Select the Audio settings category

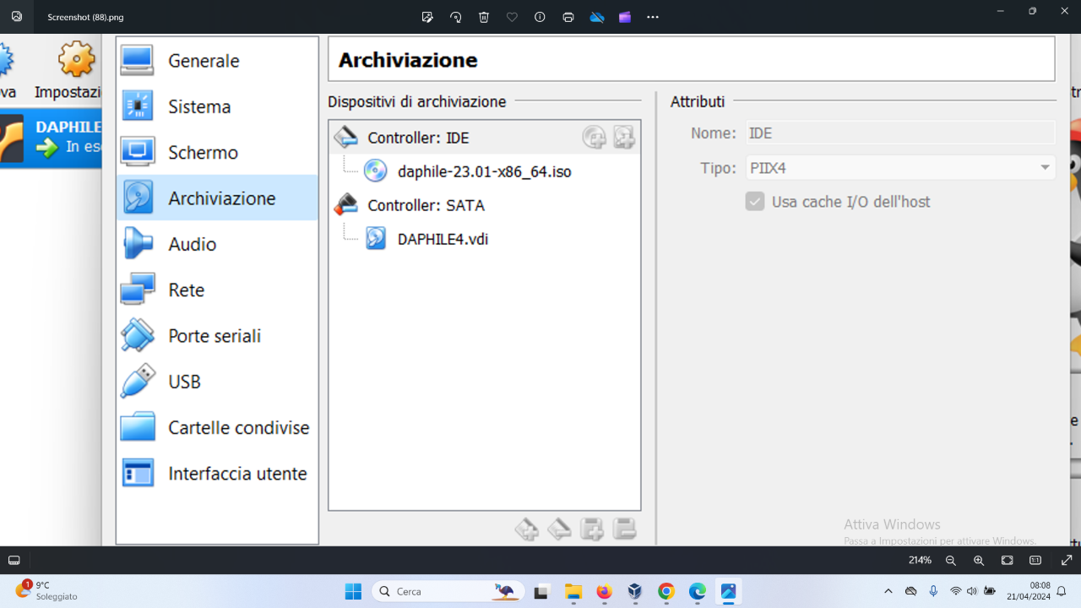217,244
